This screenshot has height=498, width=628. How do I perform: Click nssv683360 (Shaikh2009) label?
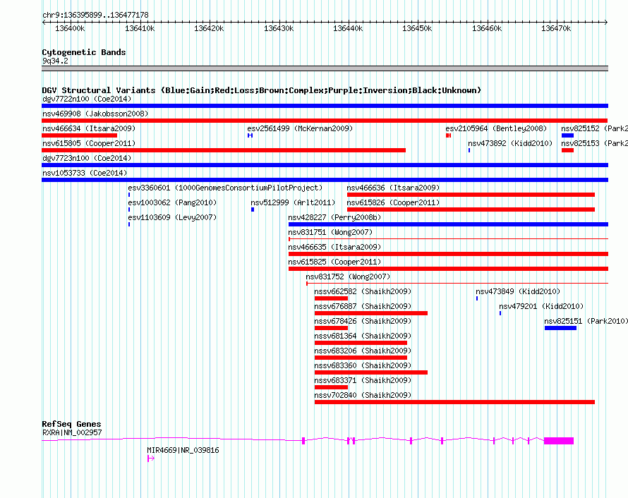click(363, 365)
